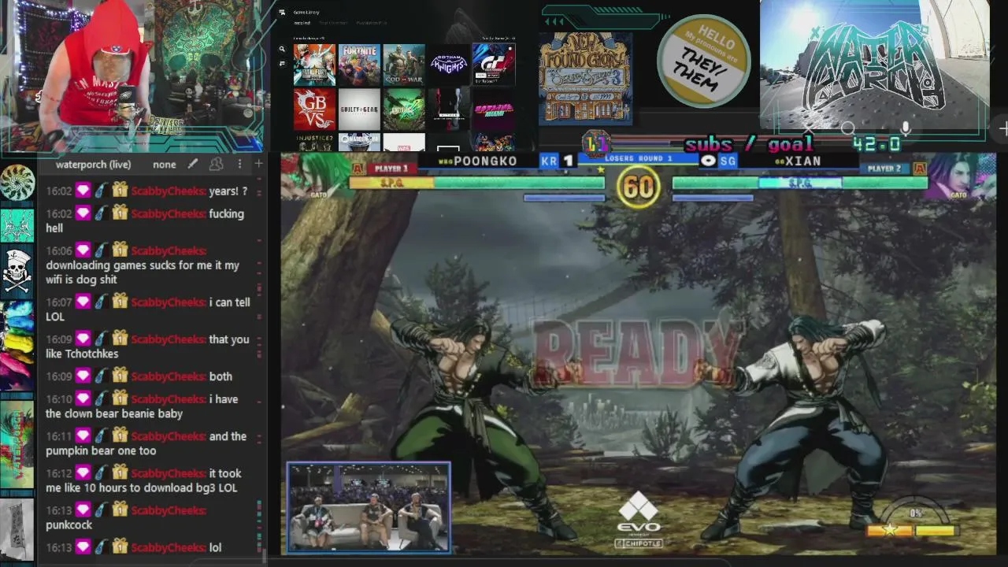Screen dimensions: 1008x567
Task: Click subscriber badge in 'lol' message
Action: (x=83, y=547)
